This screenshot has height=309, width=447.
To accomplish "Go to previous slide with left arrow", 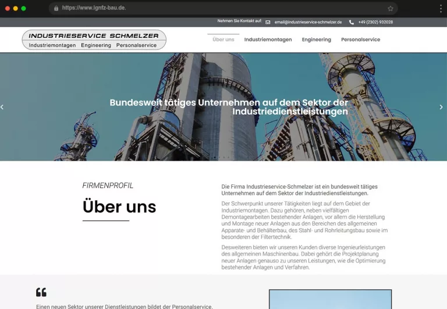I will pyautogui.click(x=2, y=107).
